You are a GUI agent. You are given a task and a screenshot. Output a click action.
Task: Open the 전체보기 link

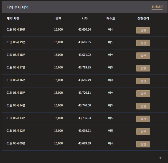tap(157, 7)
